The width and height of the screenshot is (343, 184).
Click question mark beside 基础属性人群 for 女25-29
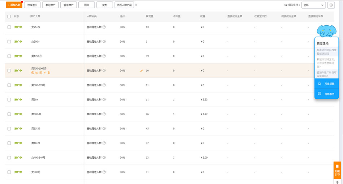[x=104, y=27]
